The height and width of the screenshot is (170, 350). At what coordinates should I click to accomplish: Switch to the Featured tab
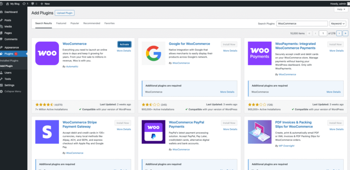tap(61, 23)
